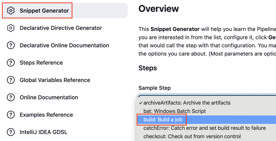
Task: Click the question-mark icon beside Steps Reference
Action: (11, 63)
